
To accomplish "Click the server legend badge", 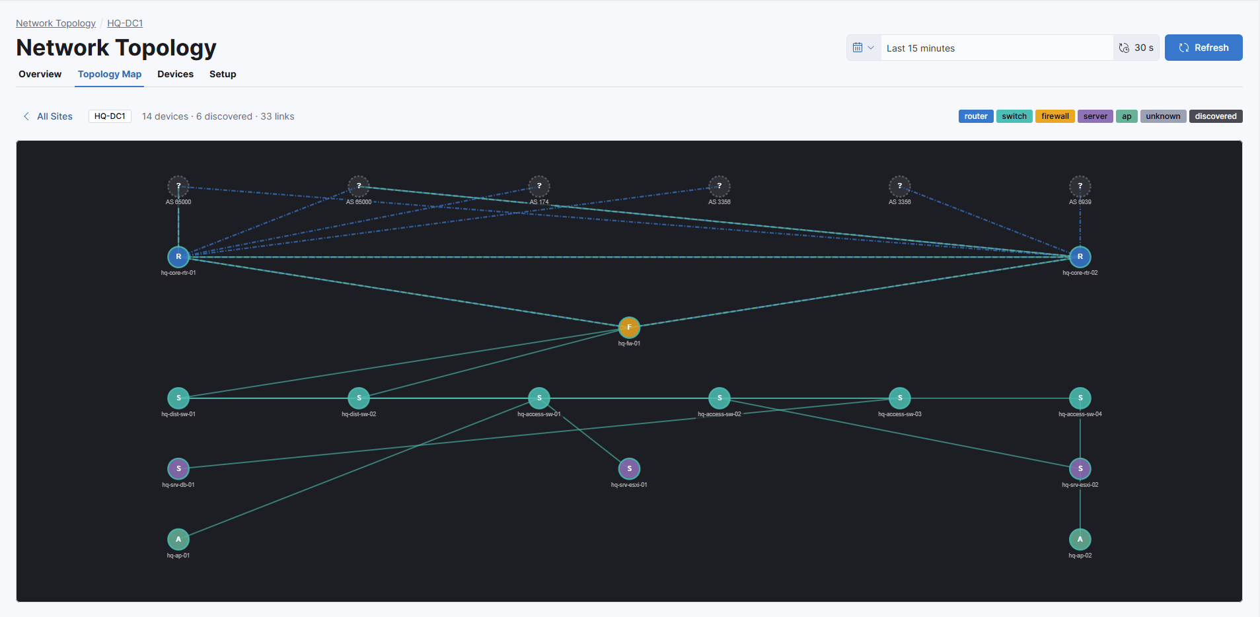I will (x=1095, y=116).
